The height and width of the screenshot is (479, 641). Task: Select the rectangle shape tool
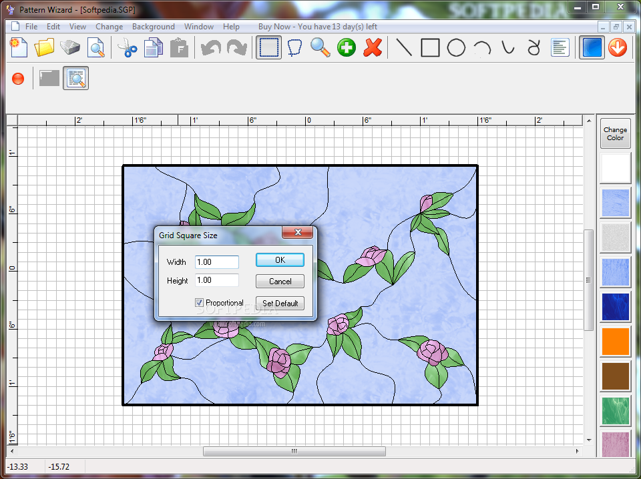coord(430,47)
